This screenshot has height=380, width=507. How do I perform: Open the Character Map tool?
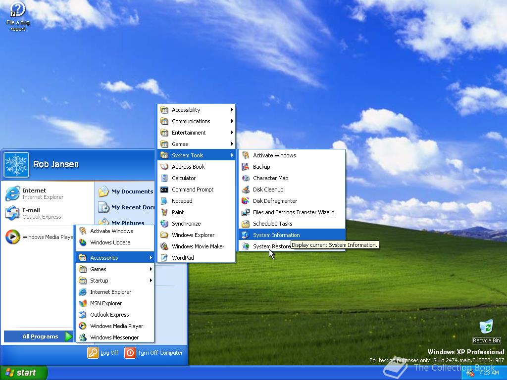pos(270,178)
